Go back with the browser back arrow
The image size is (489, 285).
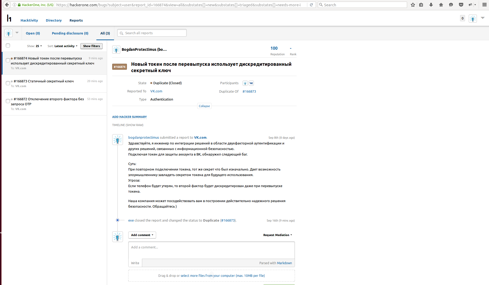[x=7, y=5]
